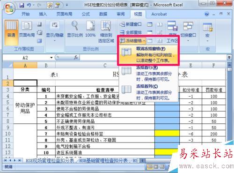Switch to Page Break Preview in status bar
Image resolution: width=234 pixels, height=173 pixels.
click(162, 167)
